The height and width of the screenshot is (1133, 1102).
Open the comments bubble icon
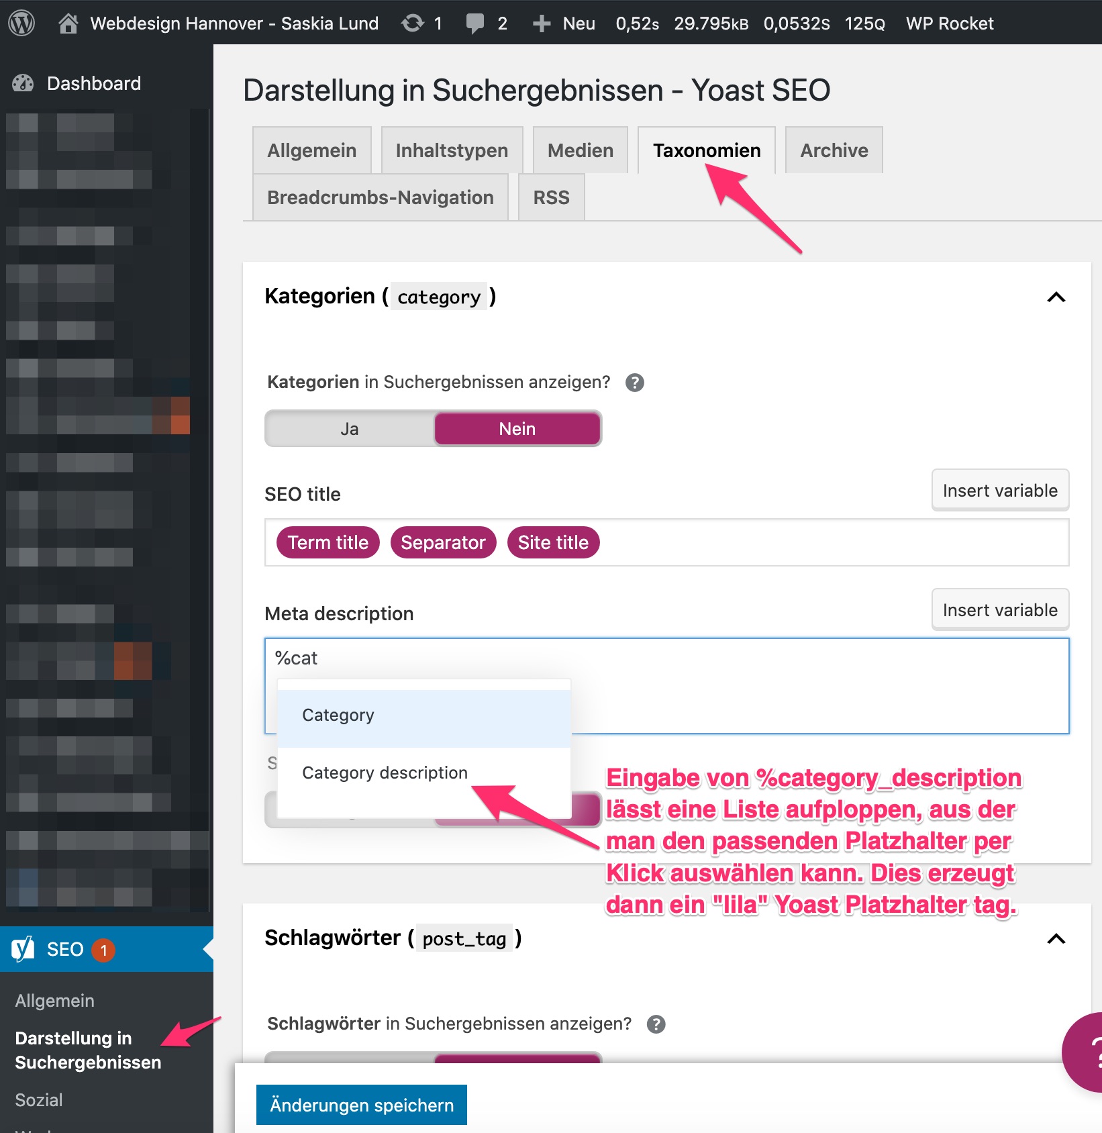coord(475,23)
